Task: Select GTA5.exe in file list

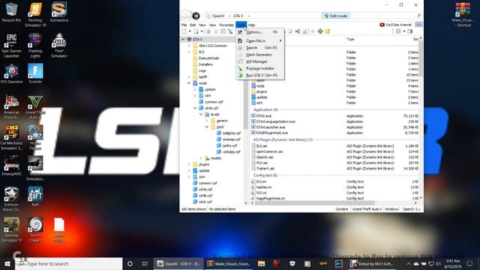Action: coord(263,116)
